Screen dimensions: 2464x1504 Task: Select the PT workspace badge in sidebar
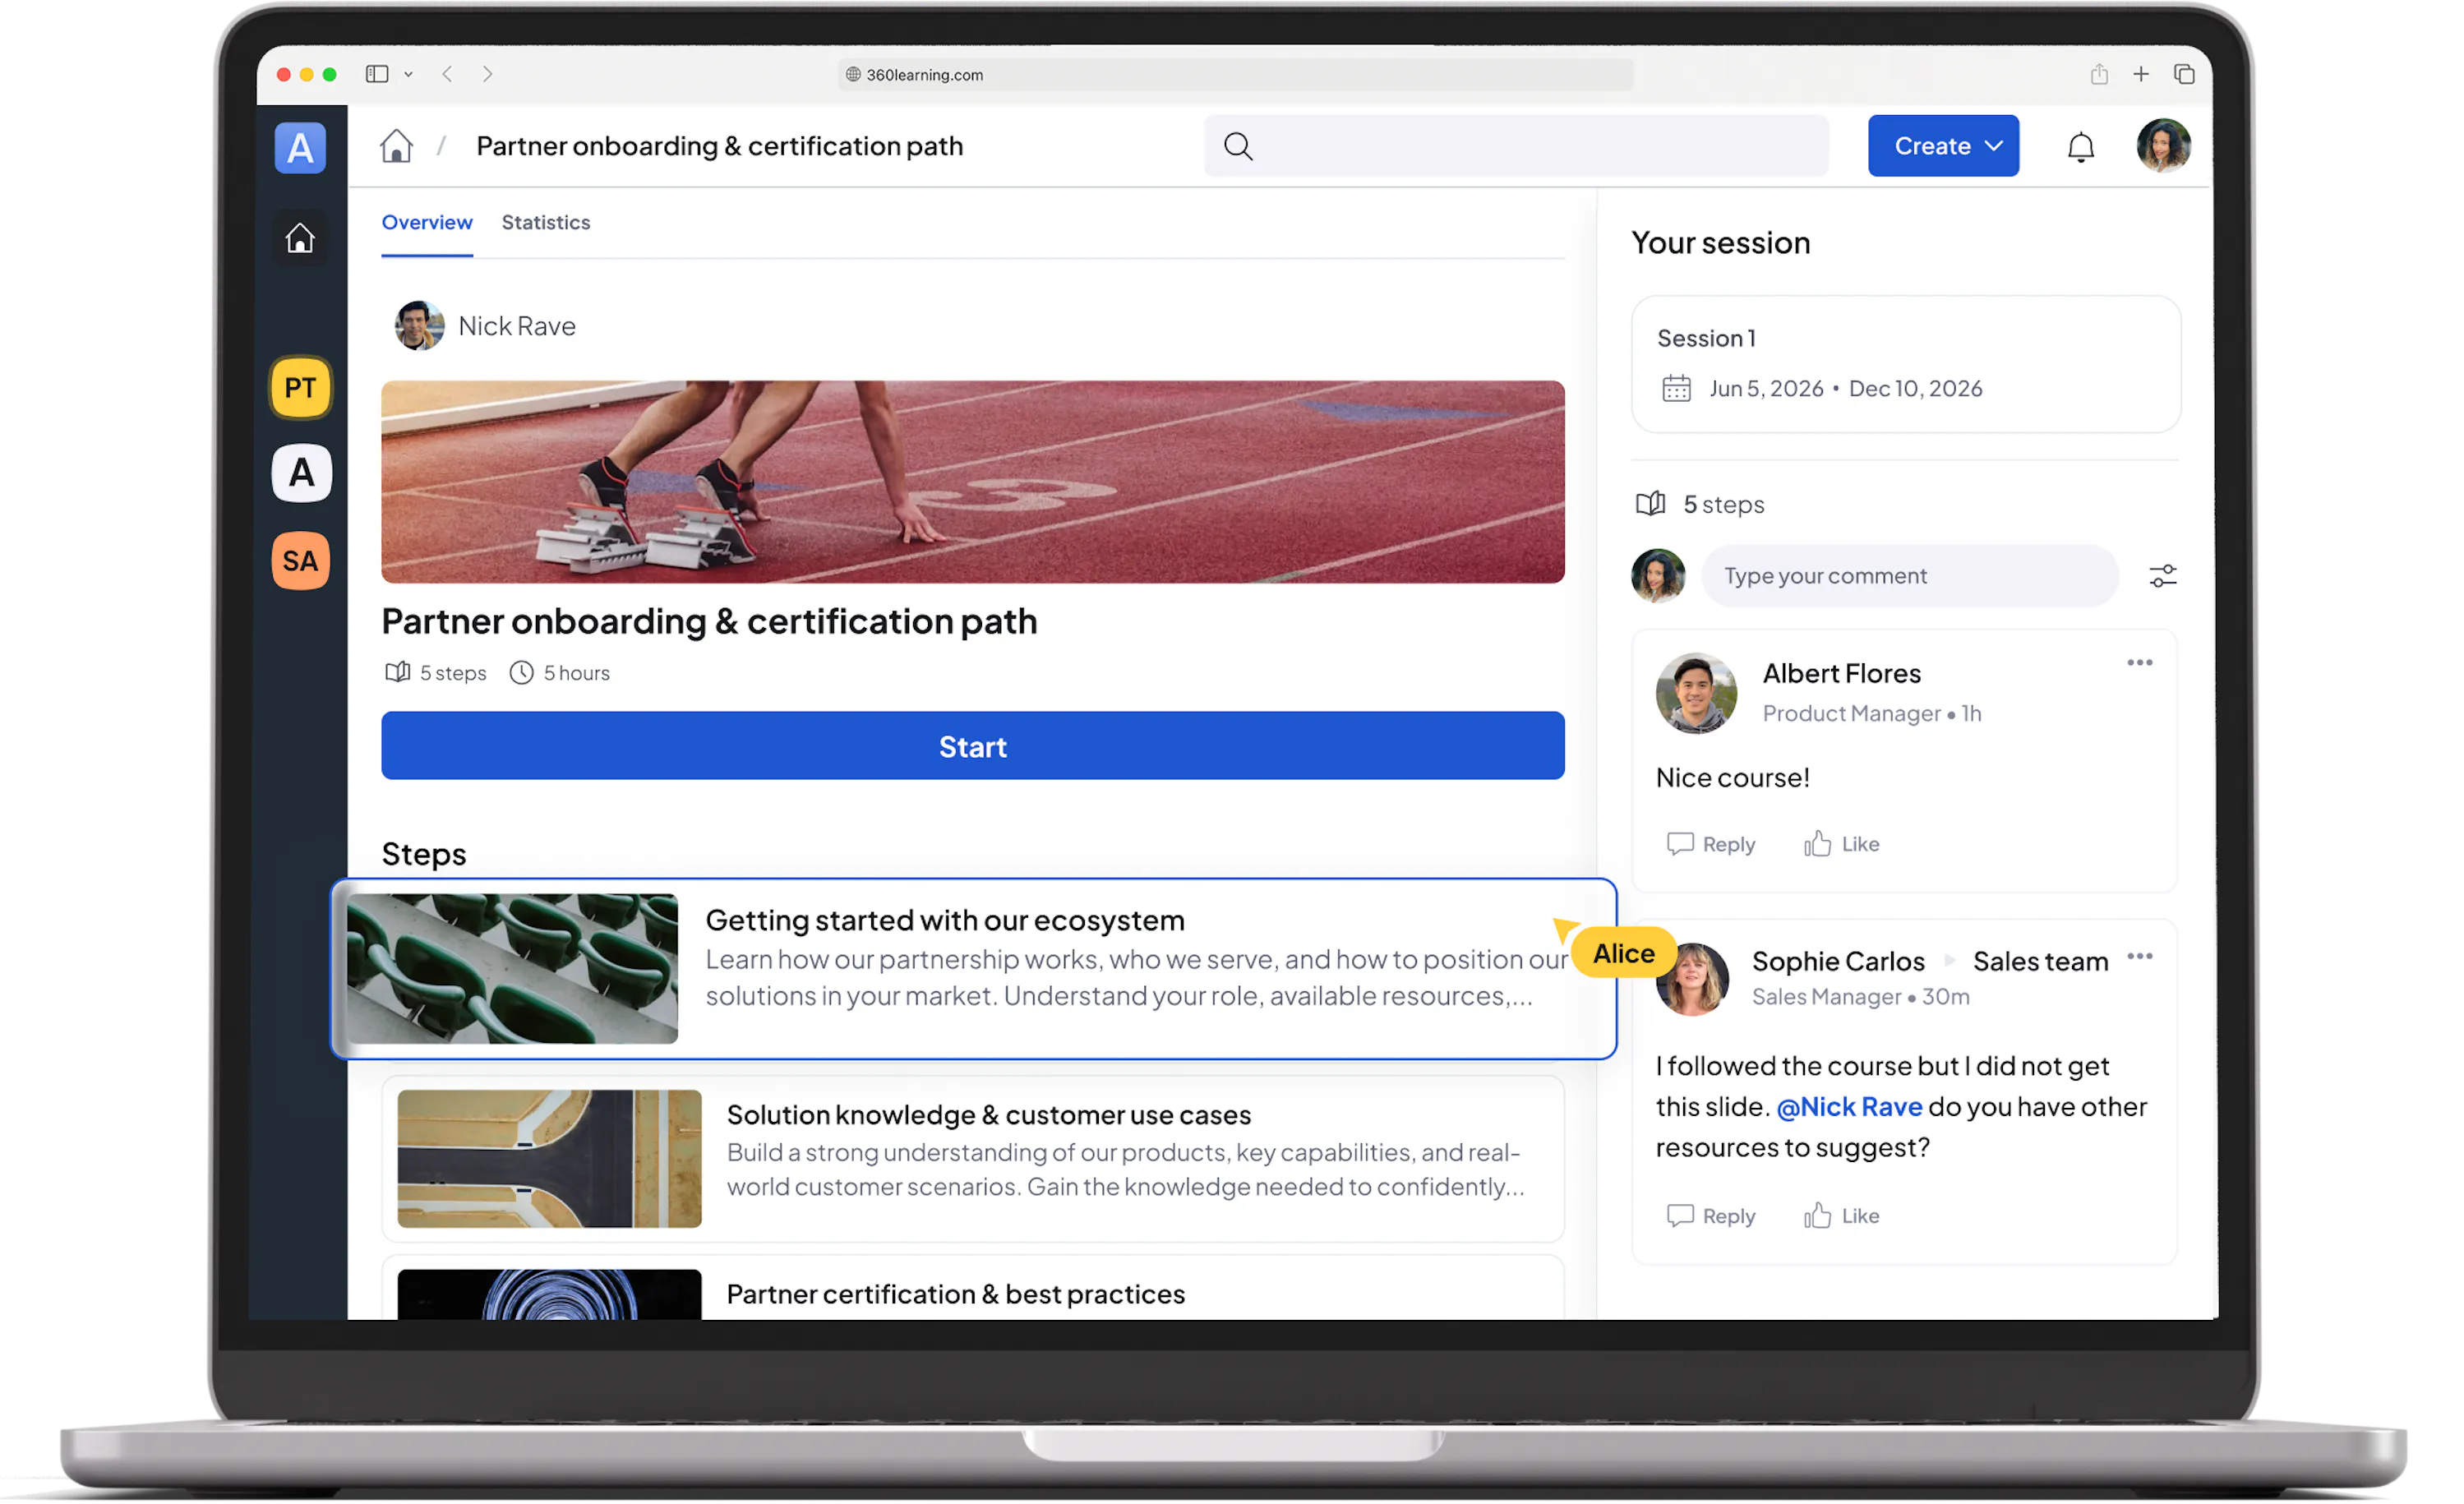pyautogui.click(x=300, y=387)
